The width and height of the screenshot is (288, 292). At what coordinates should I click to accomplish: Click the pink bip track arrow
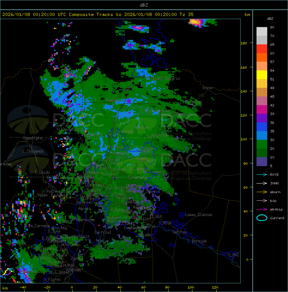coord(262,201)
